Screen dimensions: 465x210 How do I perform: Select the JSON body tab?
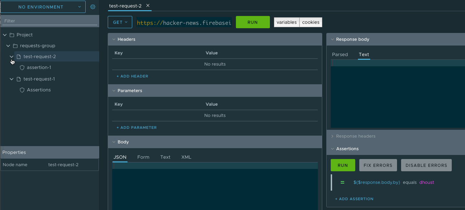click(x=120, y=157)
